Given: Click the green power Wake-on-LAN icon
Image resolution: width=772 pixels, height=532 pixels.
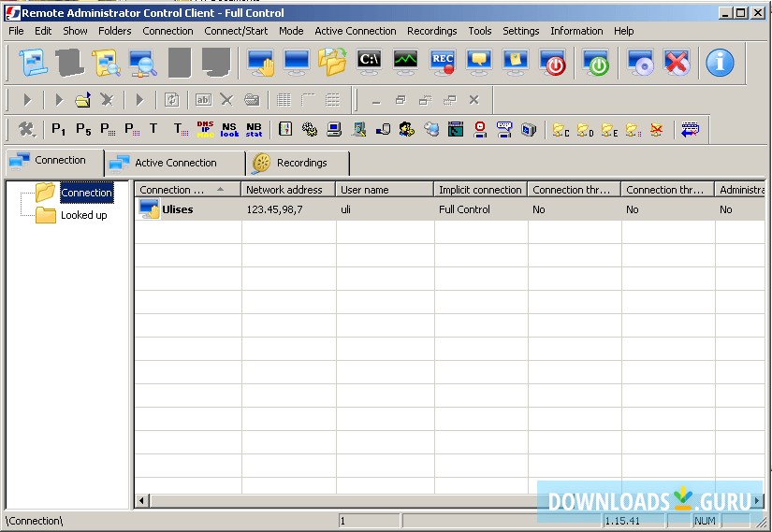Looking at the screenshot, I should 596,63.
